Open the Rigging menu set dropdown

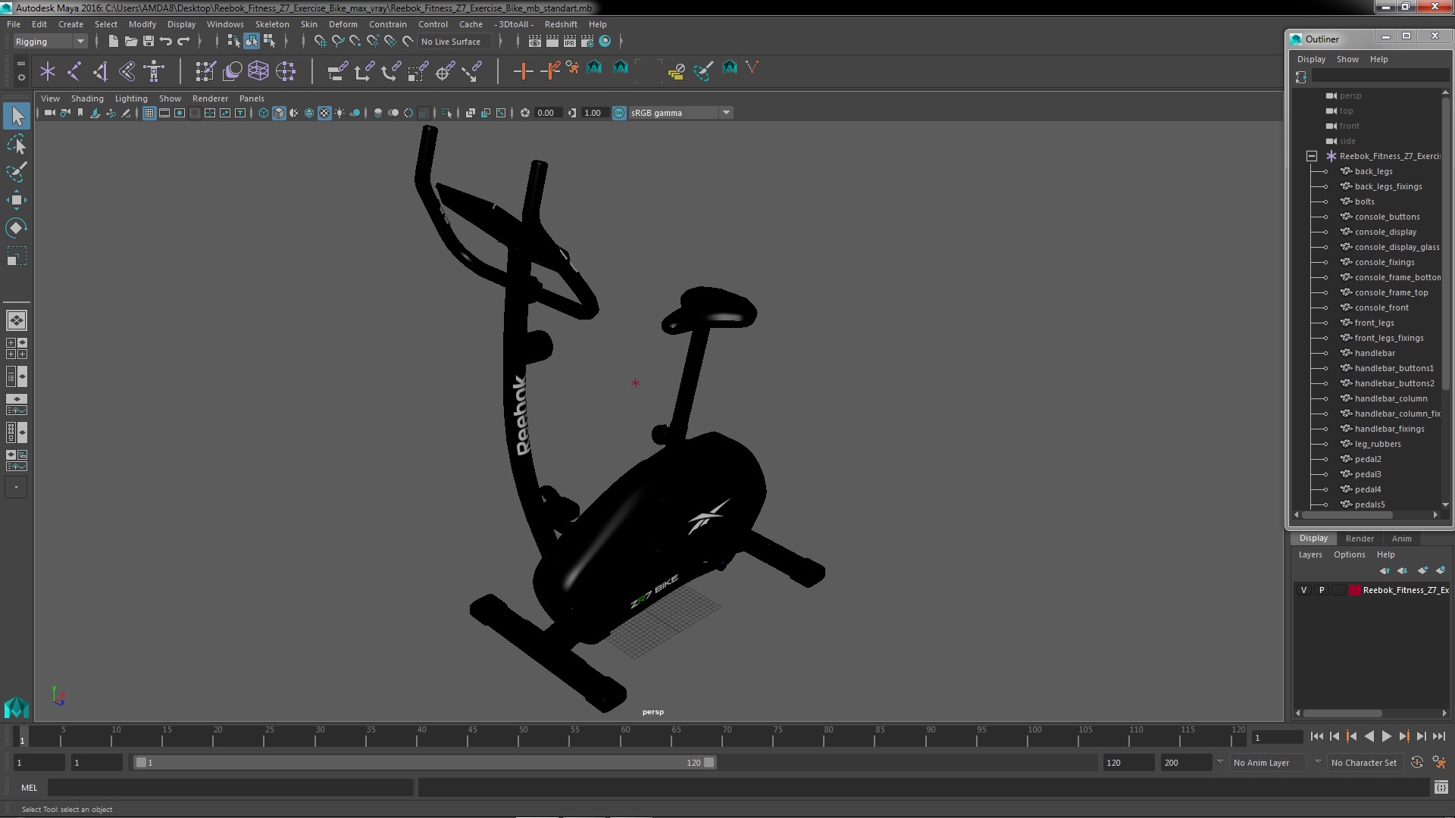click(50, 42)
